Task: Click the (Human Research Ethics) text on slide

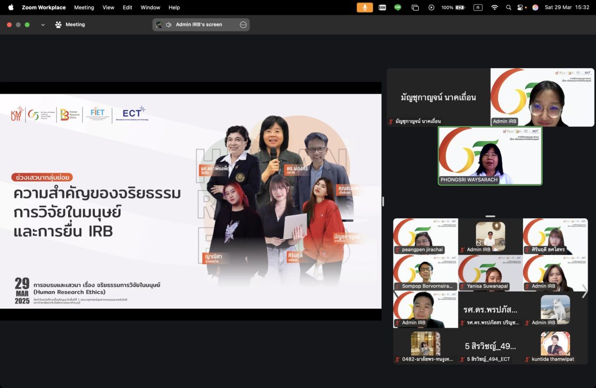Action: coord(69,292)
